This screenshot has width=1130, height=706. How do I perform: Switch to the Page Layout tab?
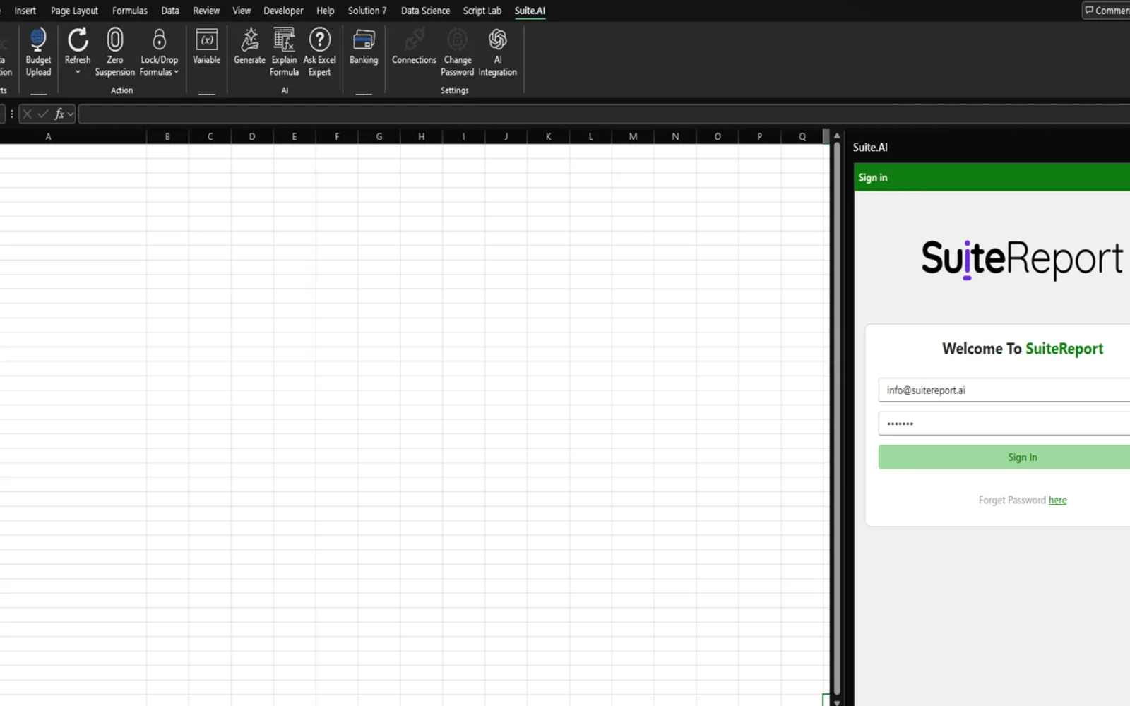[74, 11]
